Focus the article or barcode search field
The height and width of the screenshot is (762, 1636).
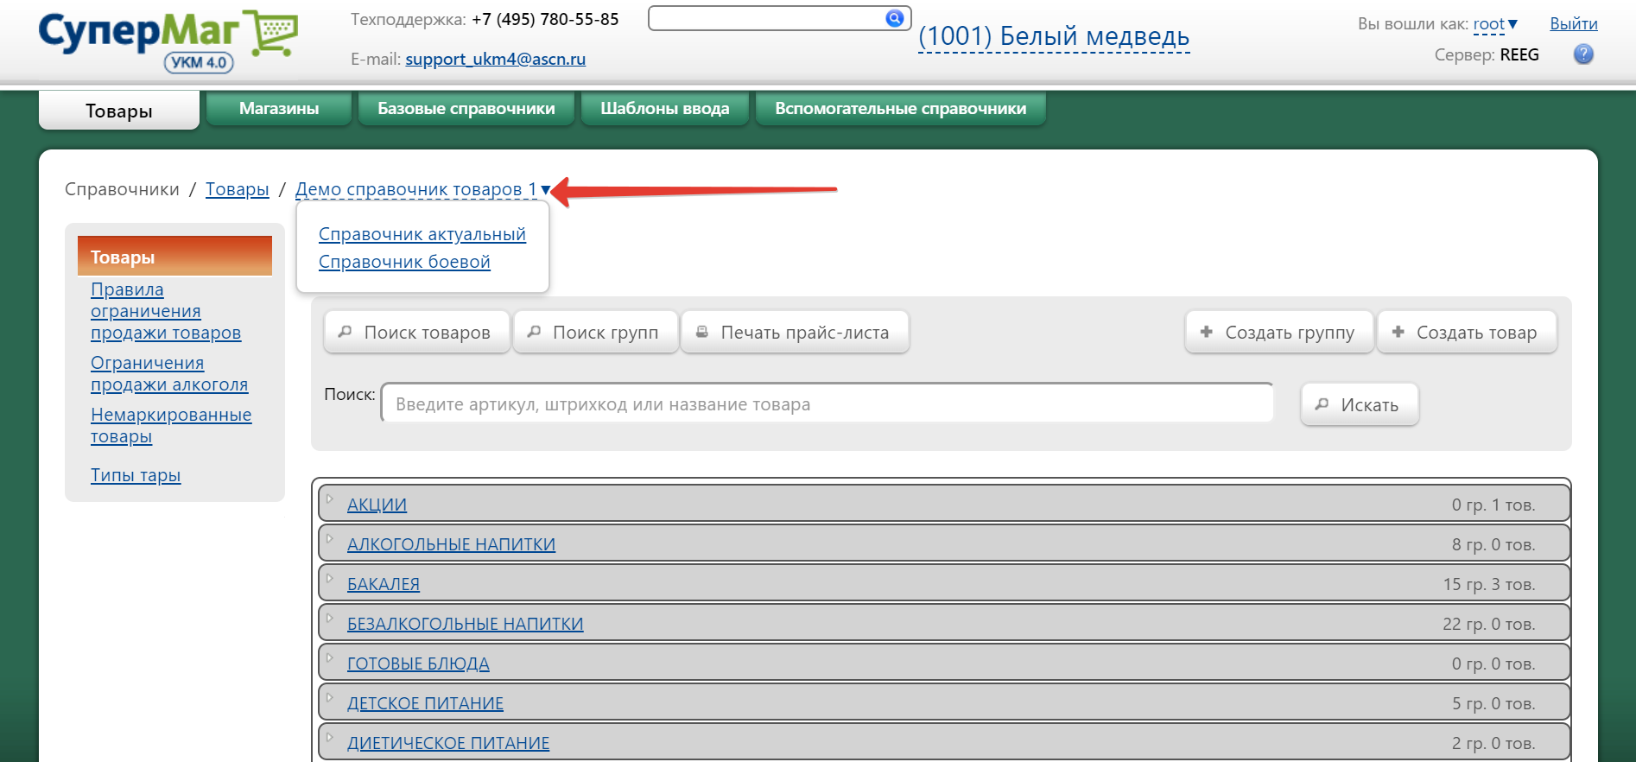(x=827, y=404)
